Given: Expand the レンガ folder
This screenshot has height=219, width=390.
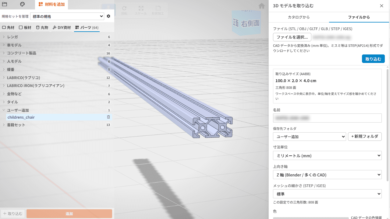Looking at the screenshot, I should [57, 37].
